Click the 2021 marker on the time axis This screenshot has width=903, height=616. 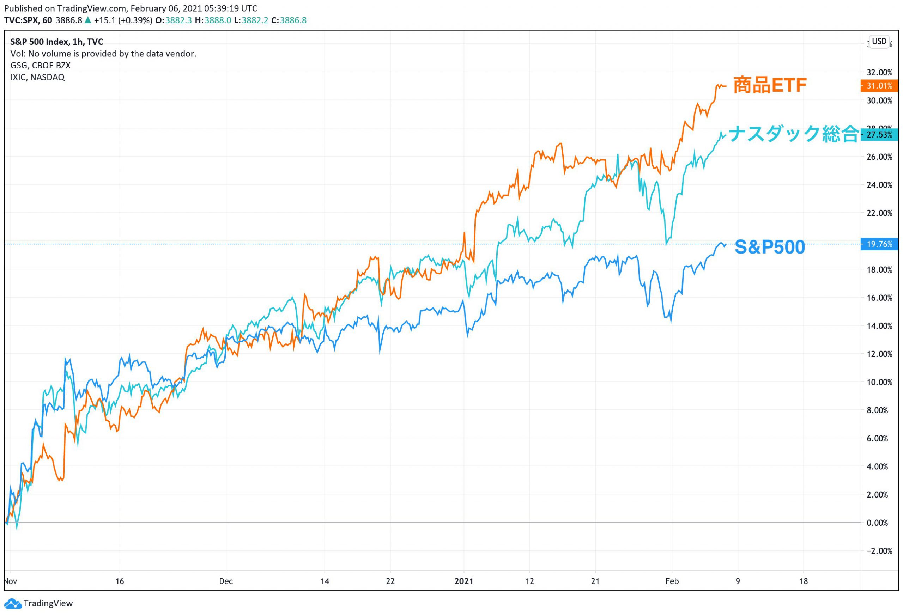(464, 581)
